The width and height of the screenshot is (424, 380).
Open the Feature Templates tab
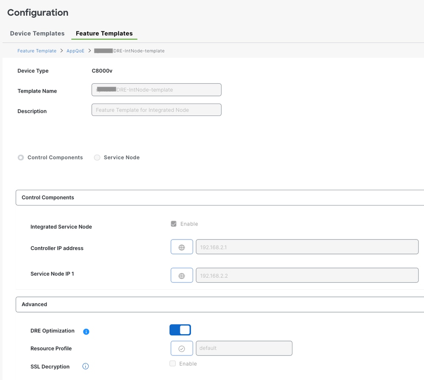(104, 34)
